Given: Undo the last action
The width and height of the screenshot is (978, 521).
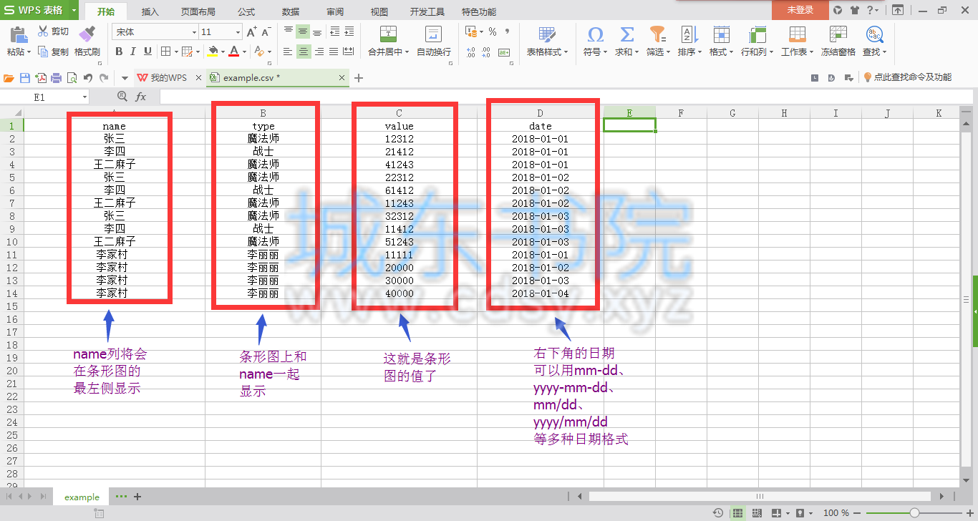Looking at the screenshot, I should 87,78.
